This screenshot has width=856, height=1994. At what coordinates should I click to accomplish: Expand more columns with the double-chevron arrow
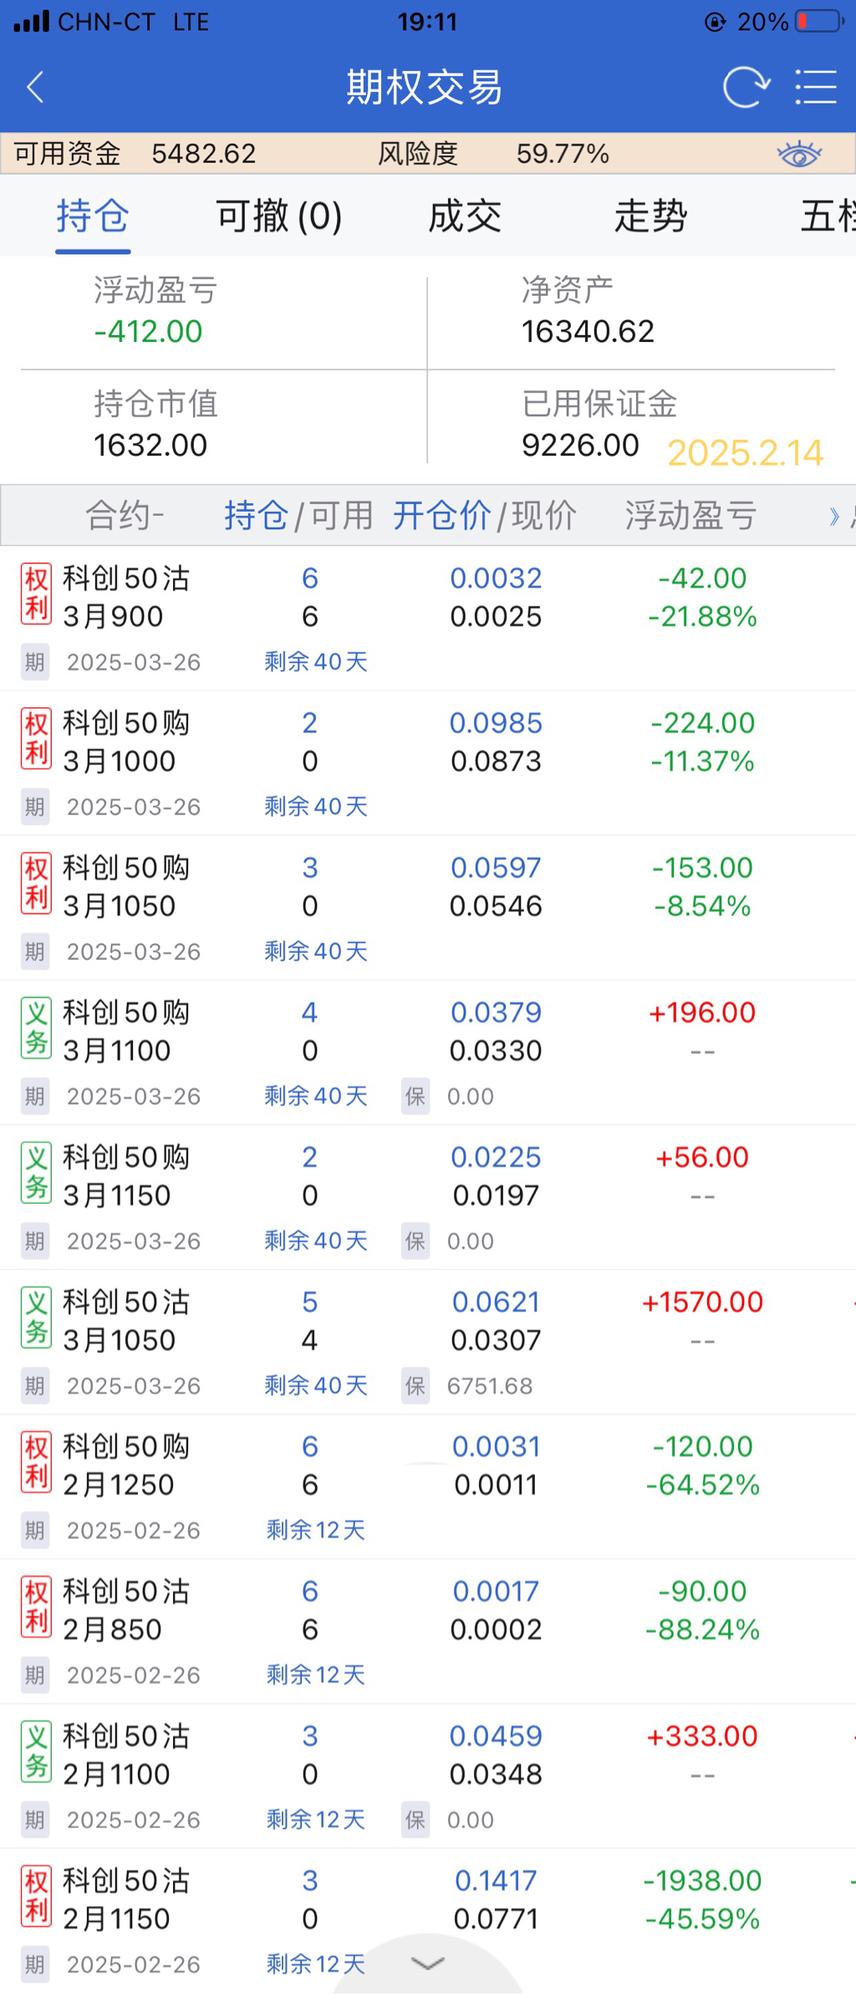pos(833,516)
